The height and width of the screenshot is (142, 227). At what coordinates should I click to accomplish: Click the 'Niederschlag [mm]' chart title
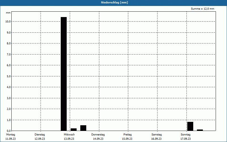pyautogui.click(x=115, y=3)
